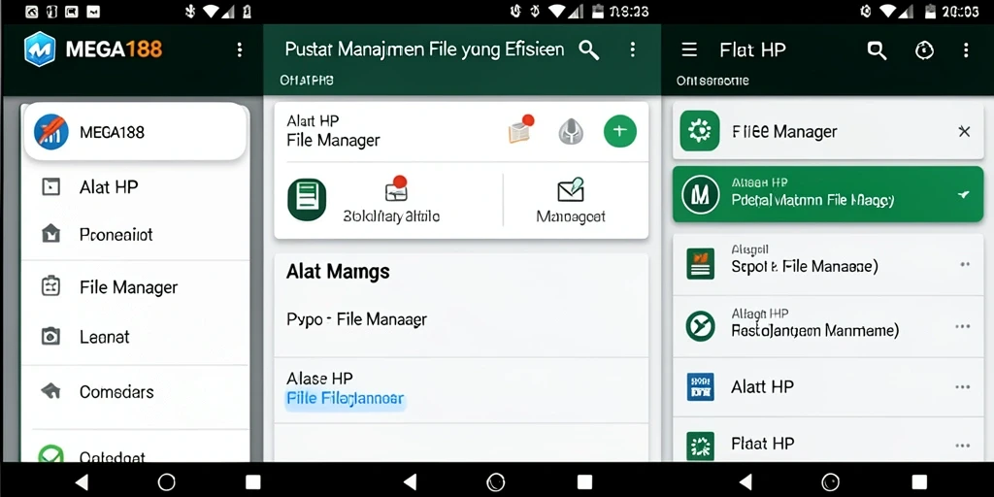The image size is (994, 497).
Task: Open overflow menu in Flat HP header
Action: [966, 50]
